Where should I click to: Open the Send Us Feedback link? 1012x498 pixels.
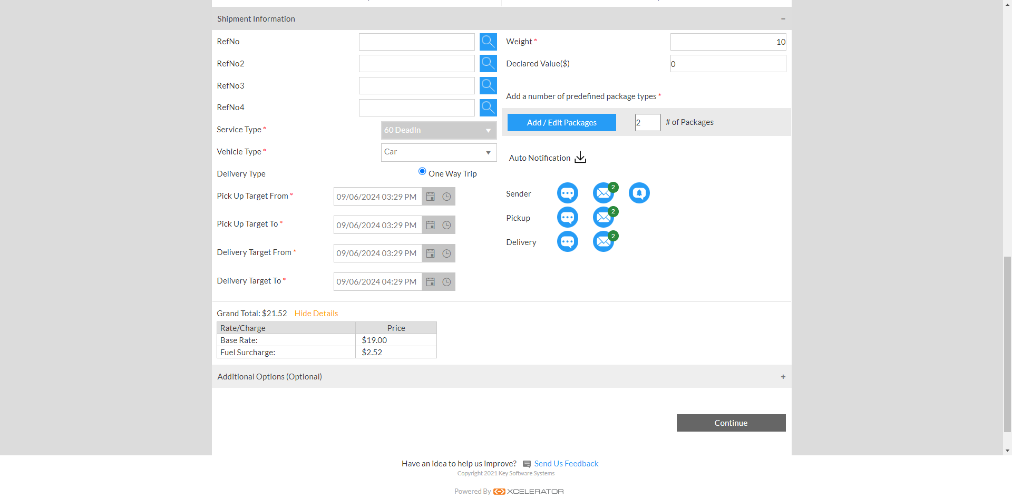[x=566, y=464]
